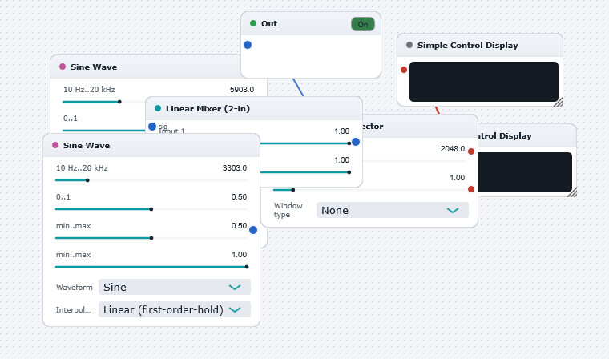Adjust the lower 1.00 slider in Linear Mixer

(x=304, y=172)
